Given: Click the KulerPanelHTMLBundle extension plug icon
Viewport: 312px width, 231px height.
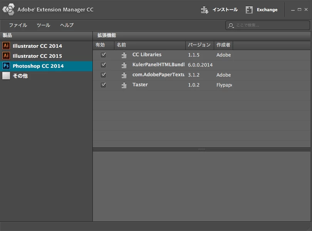Looking at the screenshot, I should pyautogui.click(x=124, y=65).
